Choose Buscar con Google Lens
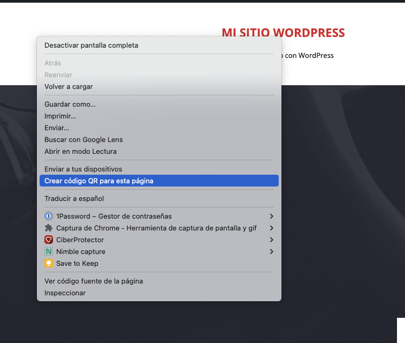 click(x=159, y=140)
